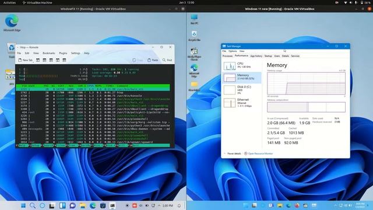The width and height of the screenshot is (373, 210).
Task: Click Start button on WindowsFX taskbar
Action: 23,205
